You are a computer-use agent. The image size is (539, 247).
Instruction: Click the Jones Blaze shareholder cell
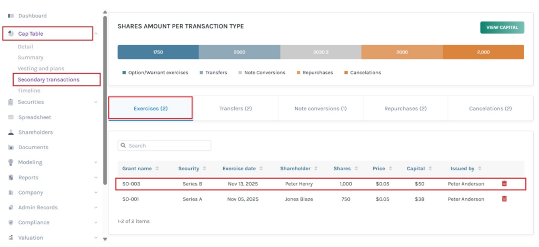coord(299,199)
